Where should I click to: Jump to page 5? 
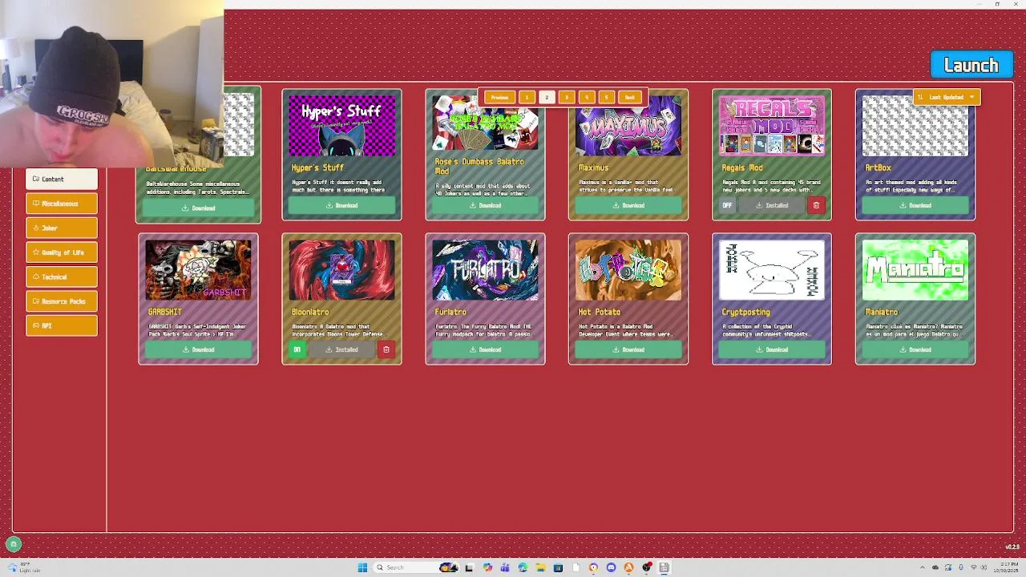click(x=606, y=97)
